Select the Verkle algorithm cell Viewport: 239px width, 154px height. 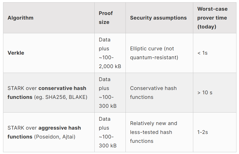[x=16, y=53]
